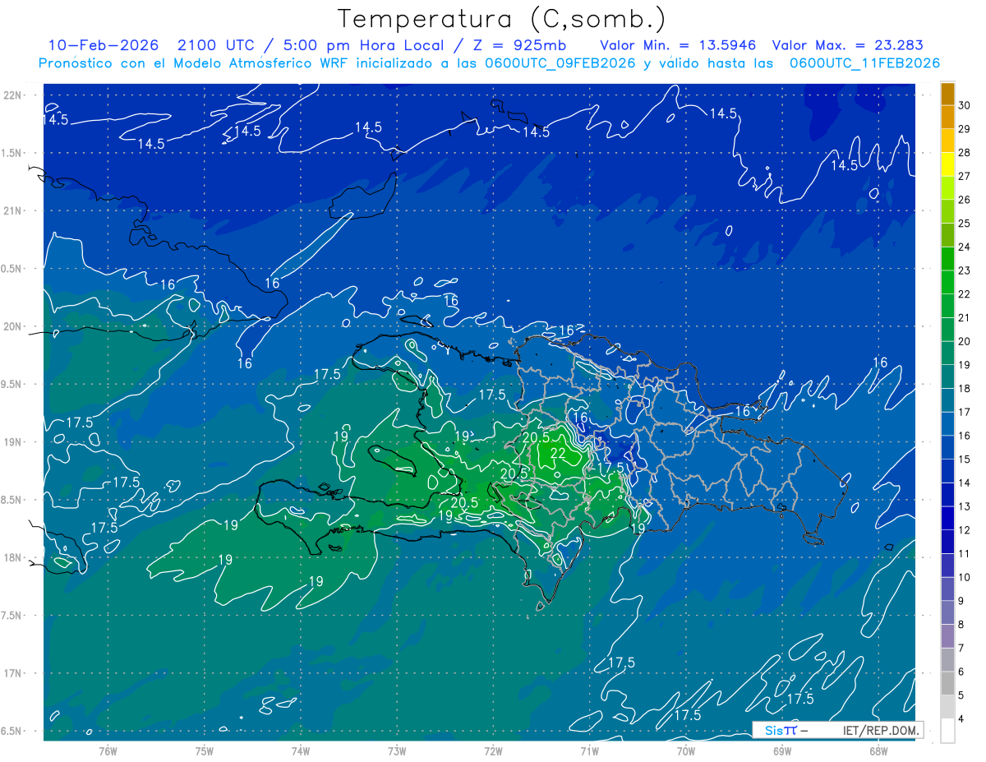
Task: Select the 10-Feb-2026 forecast date text
Action: [103, 45]
